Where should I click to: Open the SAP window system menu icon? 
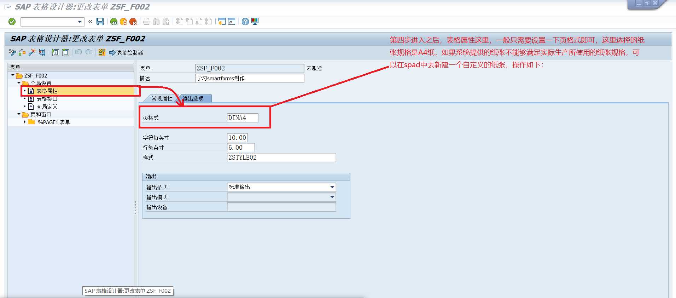7,7
